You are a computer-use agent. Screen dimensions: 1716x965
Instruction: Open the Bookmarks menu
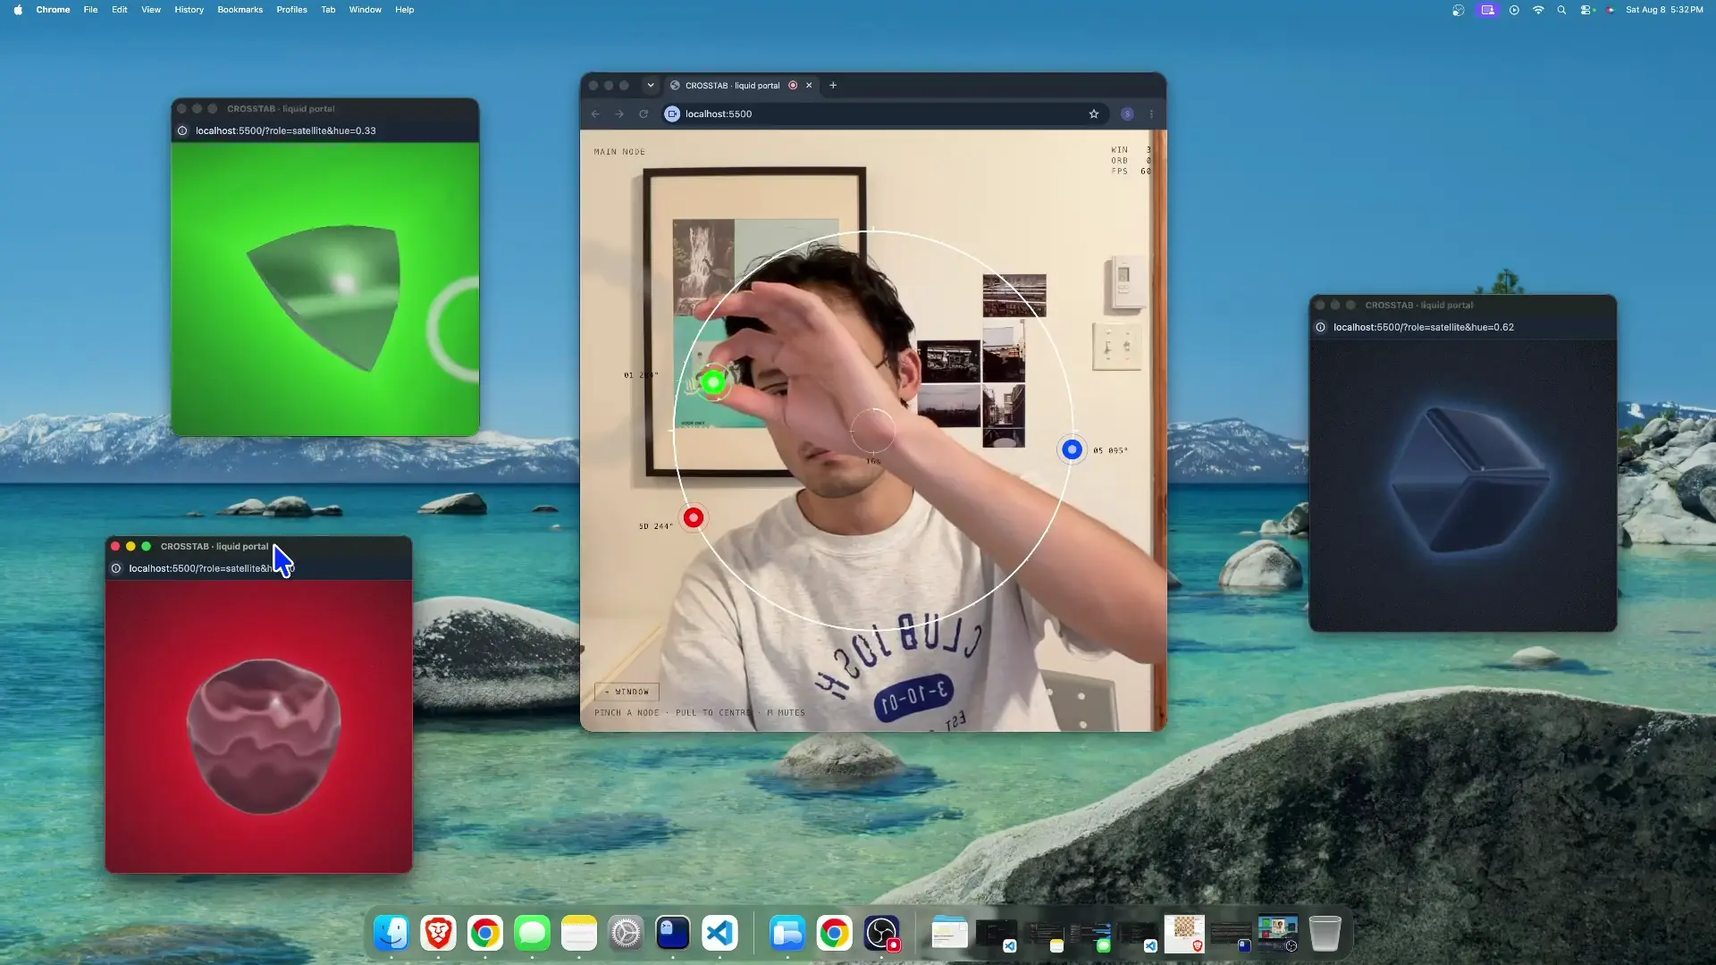pyautogui.click(x=240, y=10)
